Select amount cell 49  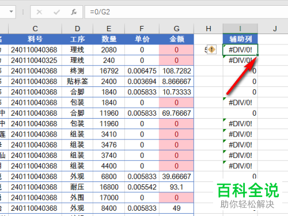pyautogui.click(x=176, y=208)
